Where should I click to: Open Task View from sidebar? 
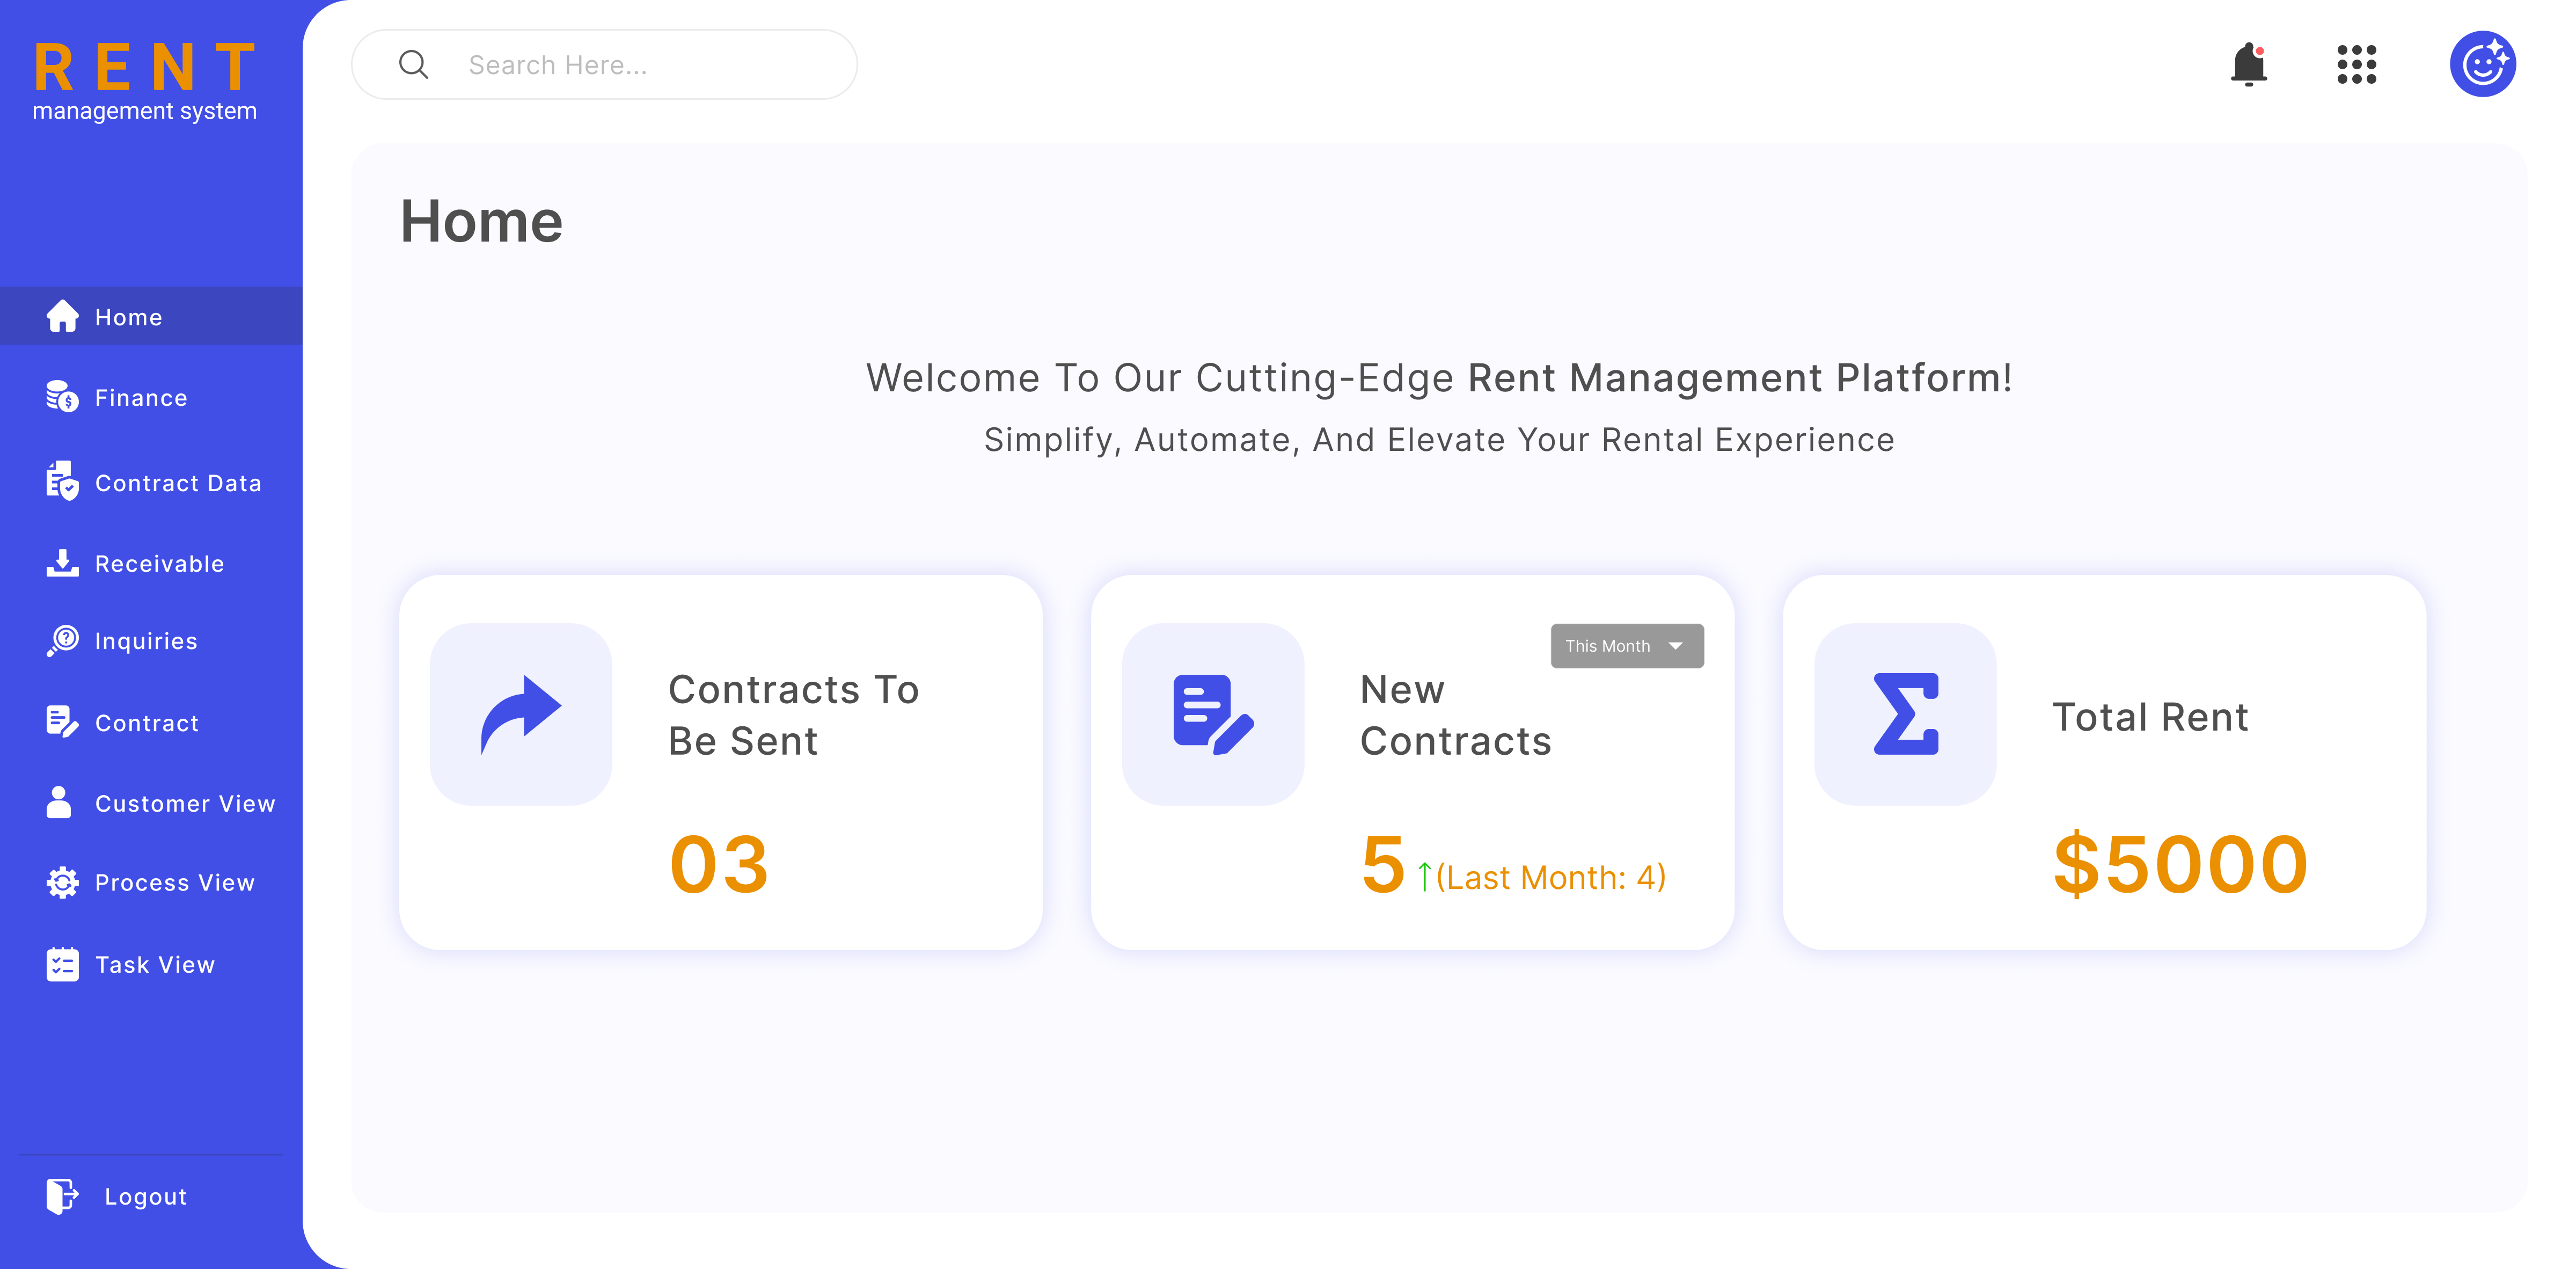[x=154, y=965]
